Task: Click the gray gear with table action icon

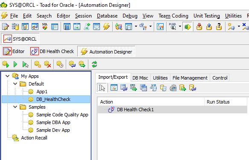Action: tap(173, 88)
